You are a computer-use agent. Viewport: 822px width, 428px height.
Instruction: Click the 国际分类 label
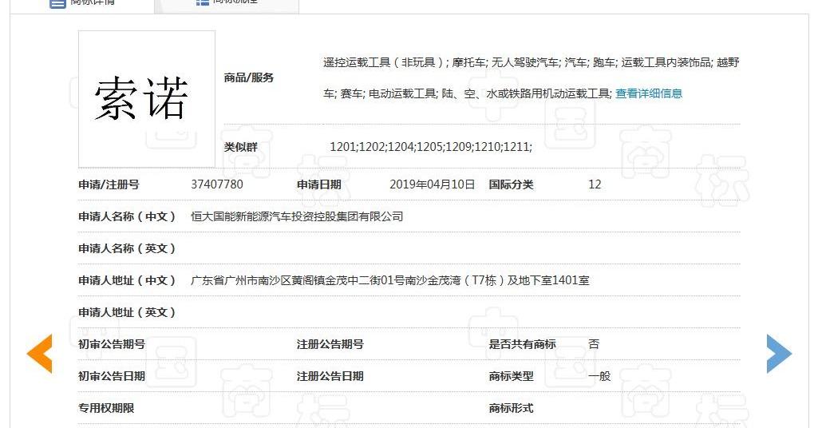[511, 184]
